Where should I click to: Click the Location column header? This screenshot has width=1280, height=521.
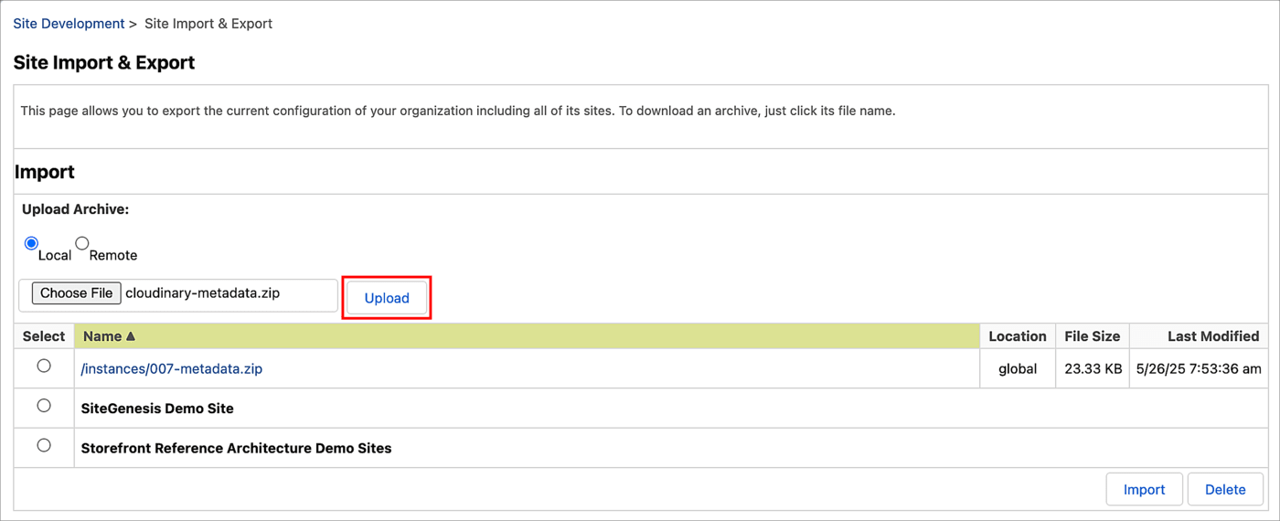(1018, 336)
